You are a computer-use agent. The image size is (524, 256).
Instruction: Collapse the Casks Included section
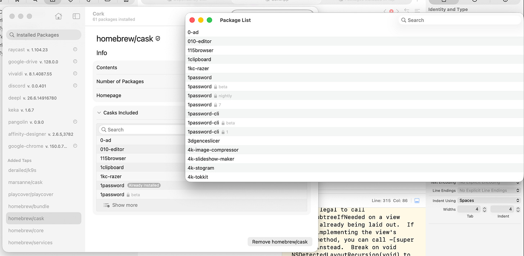point(99,113)
